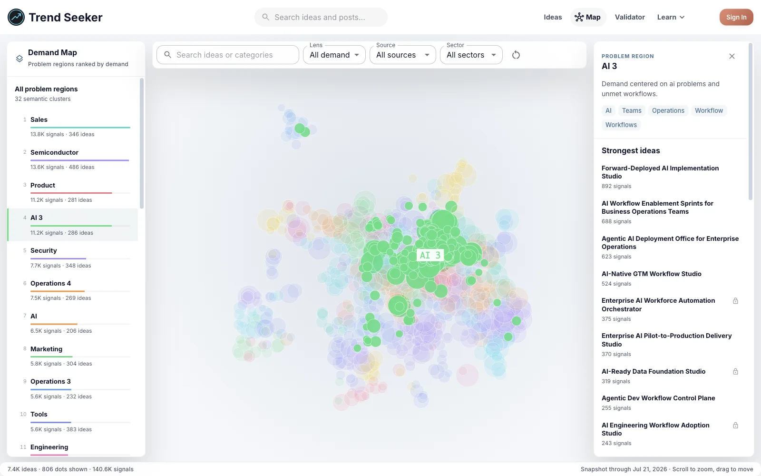Open the Lens All demand dropdown
This screenshot has width=761, height=476.
click(334, 55)
